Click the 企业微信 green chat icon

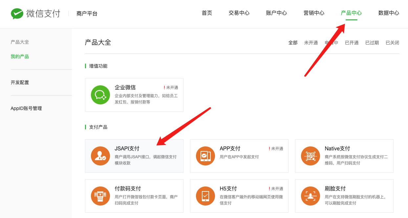point(100,95)
